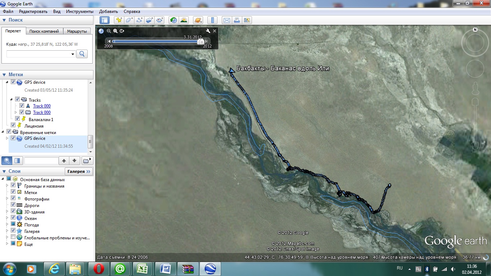Switch to the Маршруты tab
491x276 pixels.
coord(77,31)
